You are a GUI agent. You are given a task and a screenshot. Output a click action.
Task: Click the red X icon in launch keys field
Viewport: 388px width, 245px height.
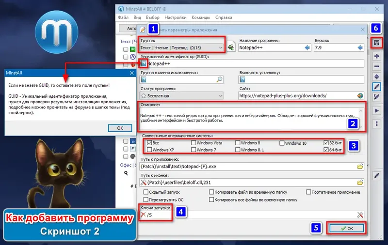(x=143, y=214)
